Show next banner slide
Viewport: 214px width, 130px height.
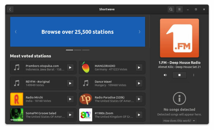coord(139,32)
